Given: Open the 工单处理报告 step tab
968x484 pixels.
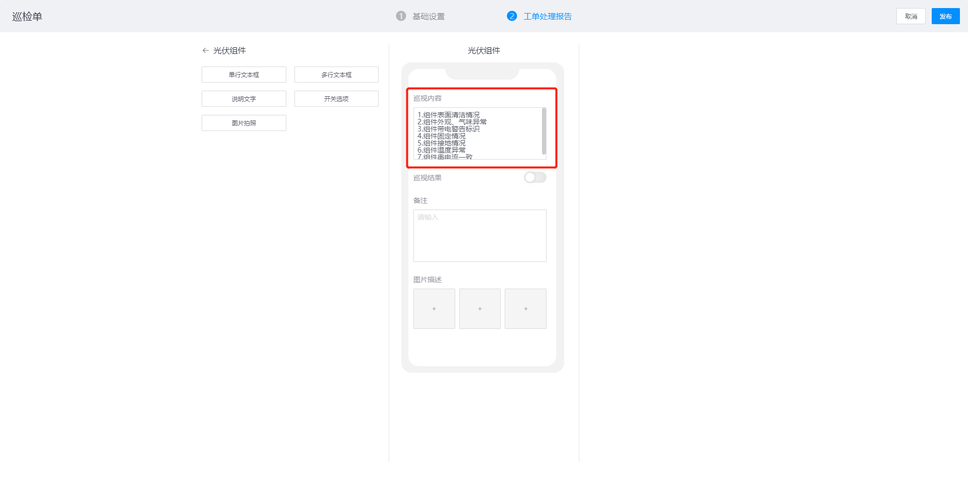Looking at the screenshot, I should click(x=548, y=17).
